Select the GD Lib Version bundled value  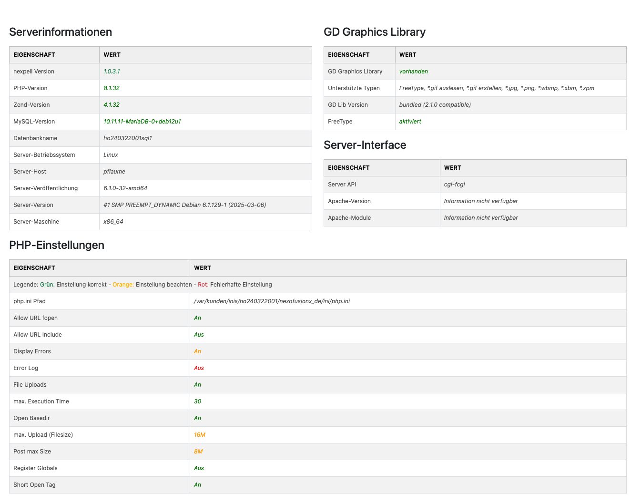(435, 105)
